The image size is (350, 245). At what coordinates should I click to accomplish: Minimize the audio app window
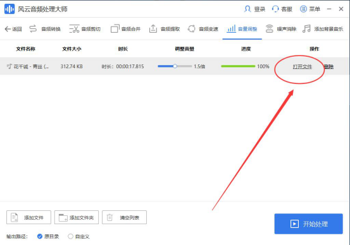click(329, 9)
